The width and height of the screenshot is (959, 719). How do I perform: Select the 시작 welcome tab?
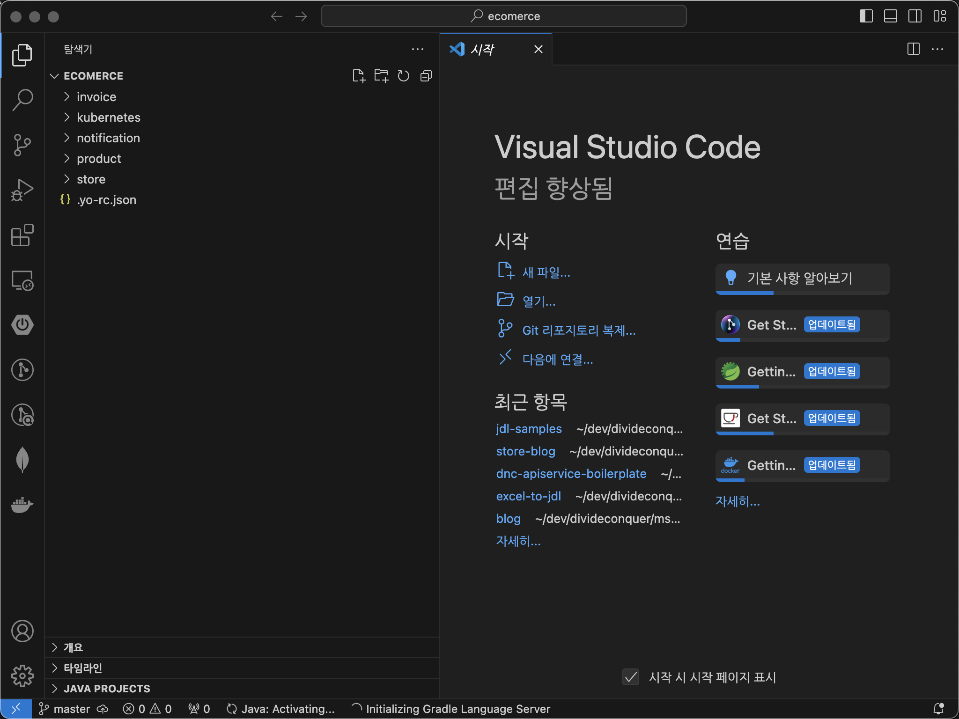(x=483, y=49)
